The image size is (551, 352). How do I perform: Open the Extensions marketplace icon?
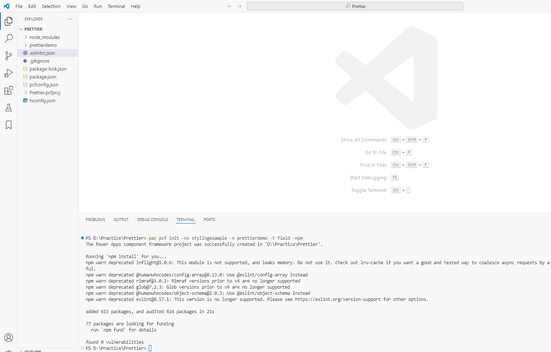click(x=9, y=90)
